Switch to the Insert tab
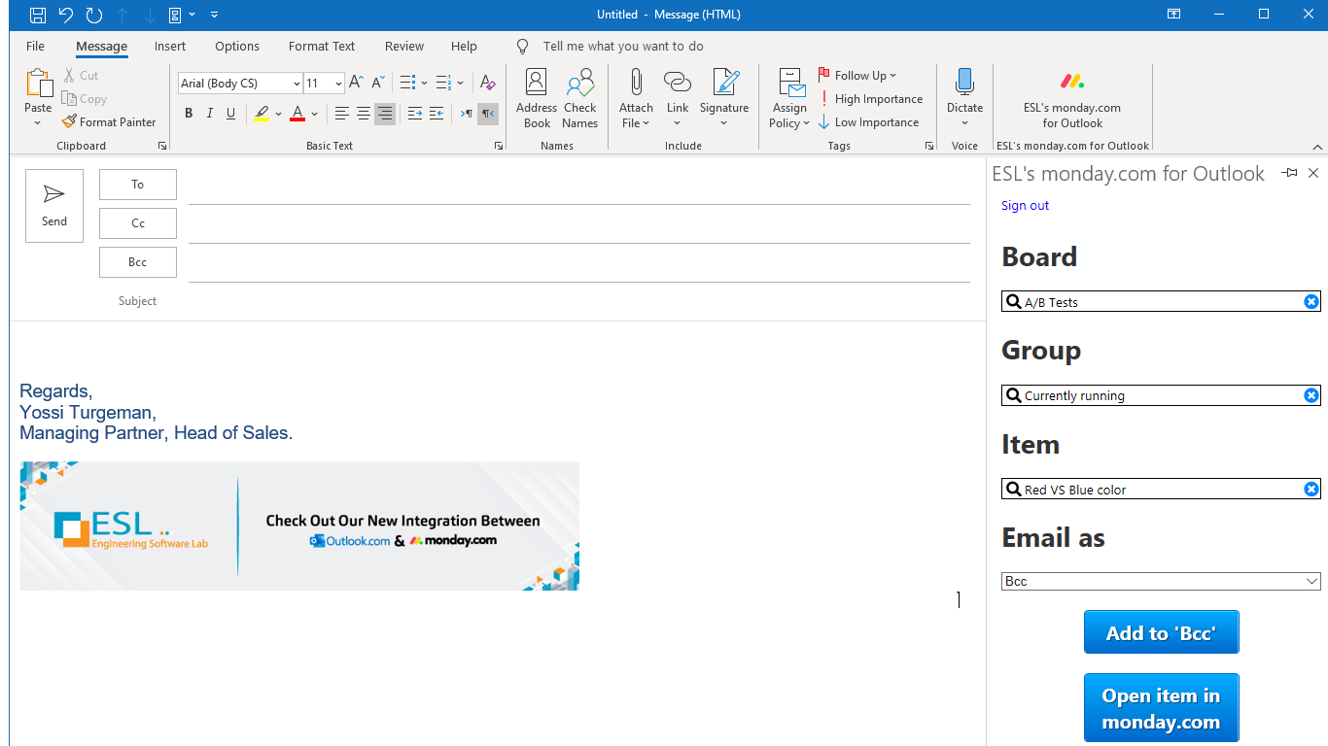This screenshot has height=746, width=1328. (170, 46)
